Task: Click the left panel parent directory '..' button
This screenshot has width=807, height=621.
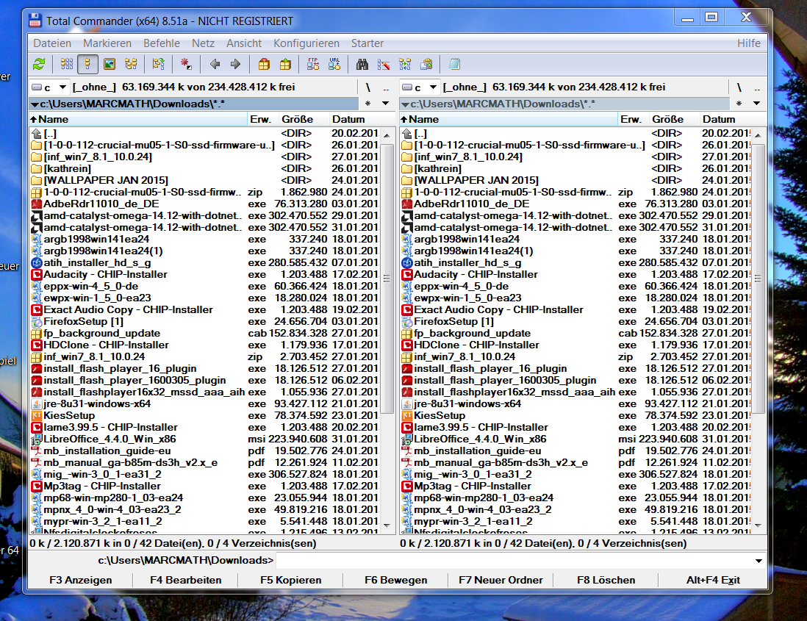Action: coord(386,87)
